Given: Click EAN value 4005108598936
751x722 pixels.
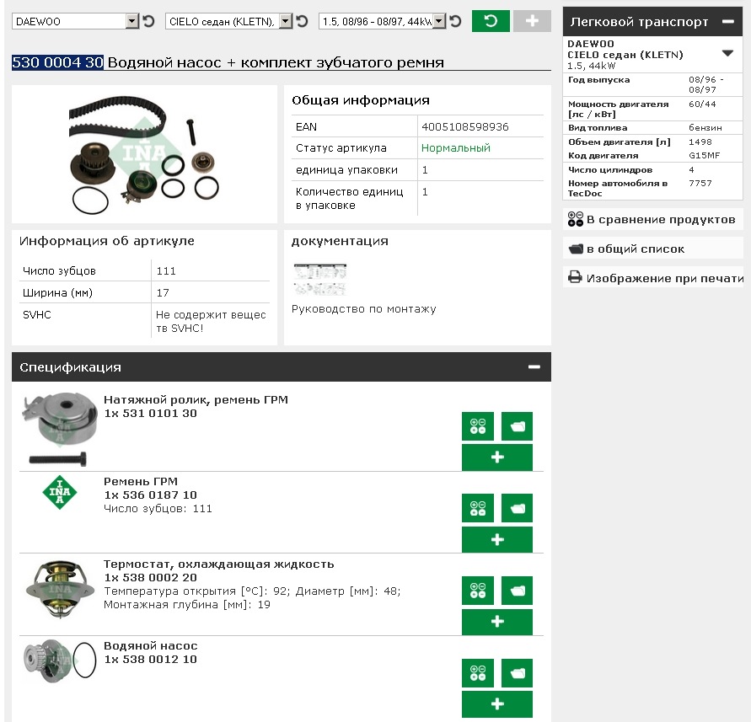Looking at the screenshot, I should tap(464, 127).
